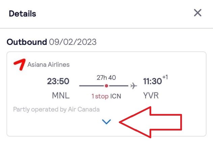Viewport: 213px width, 146px height.
Task: Click the 27h 40 flight duration
Action: point(106,78)
